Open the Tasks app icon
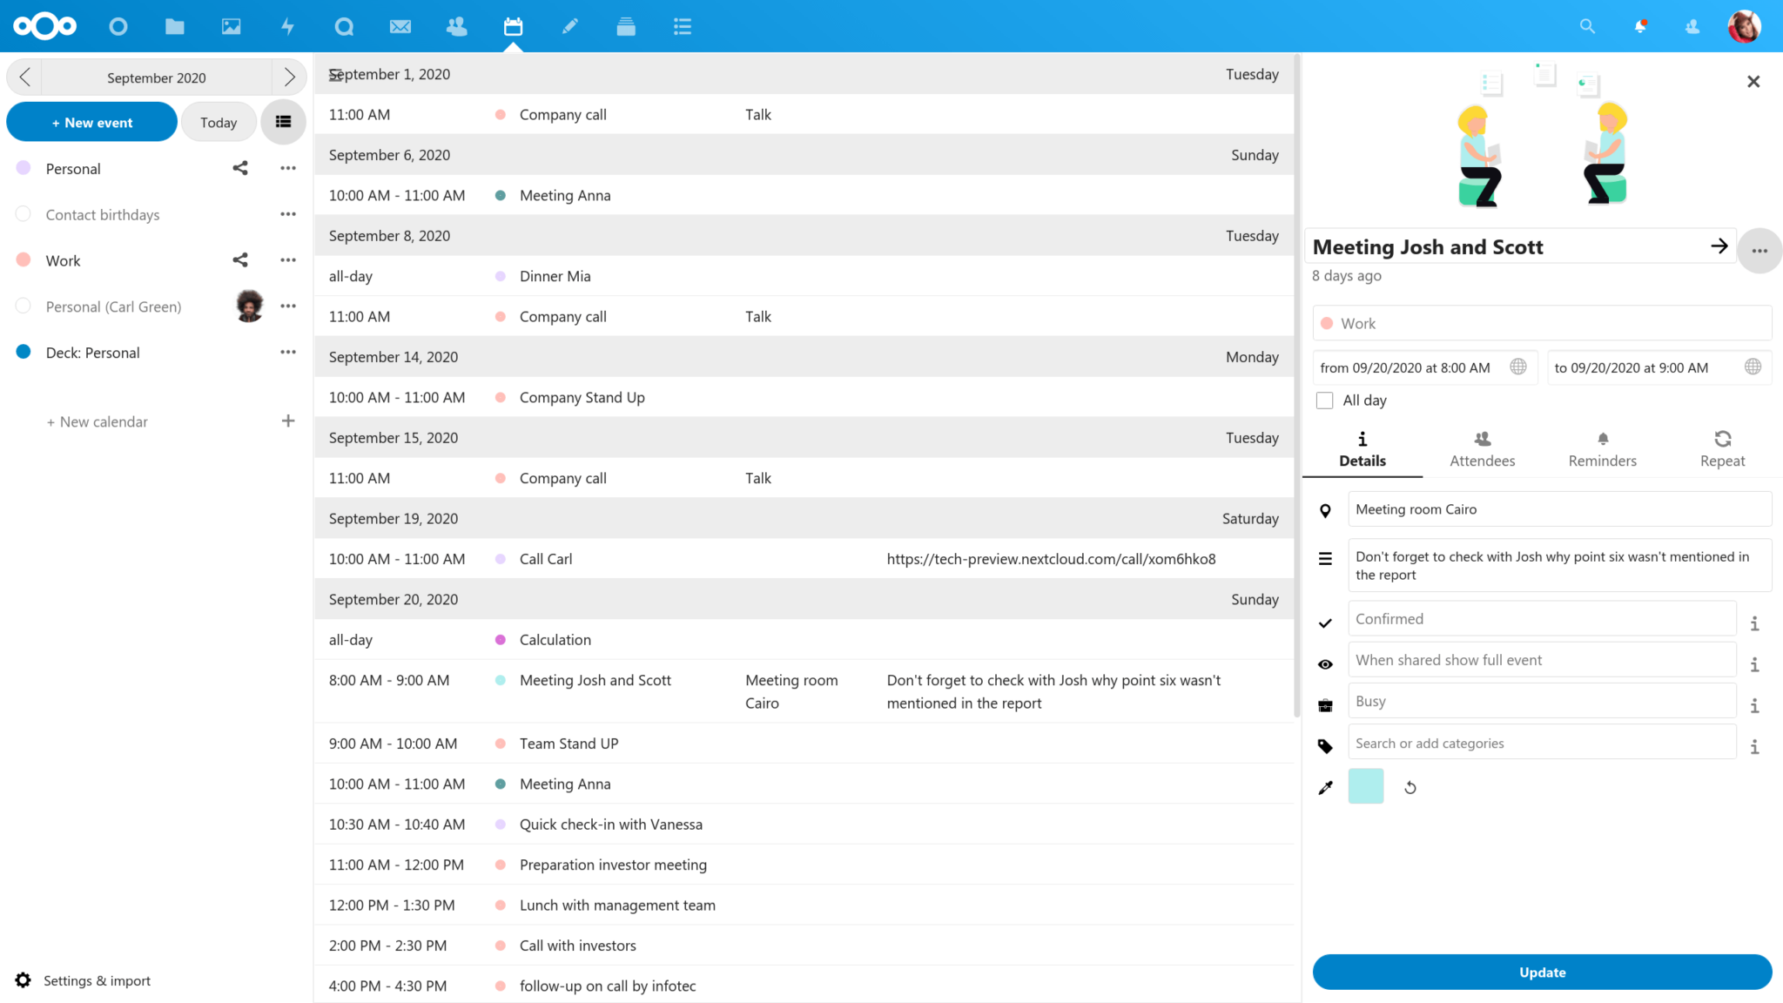Image resolution: width=1783 pixels, height=1003 pixels. (683, 26)
